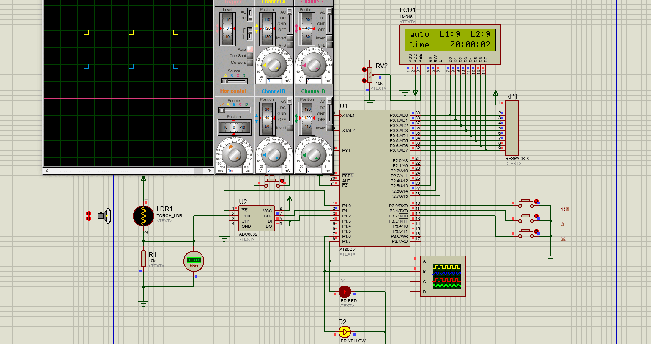The width and height of the screenshot is (651, 344).
Task: Enable the A+B sum button
Action: (x=290, y=45)
